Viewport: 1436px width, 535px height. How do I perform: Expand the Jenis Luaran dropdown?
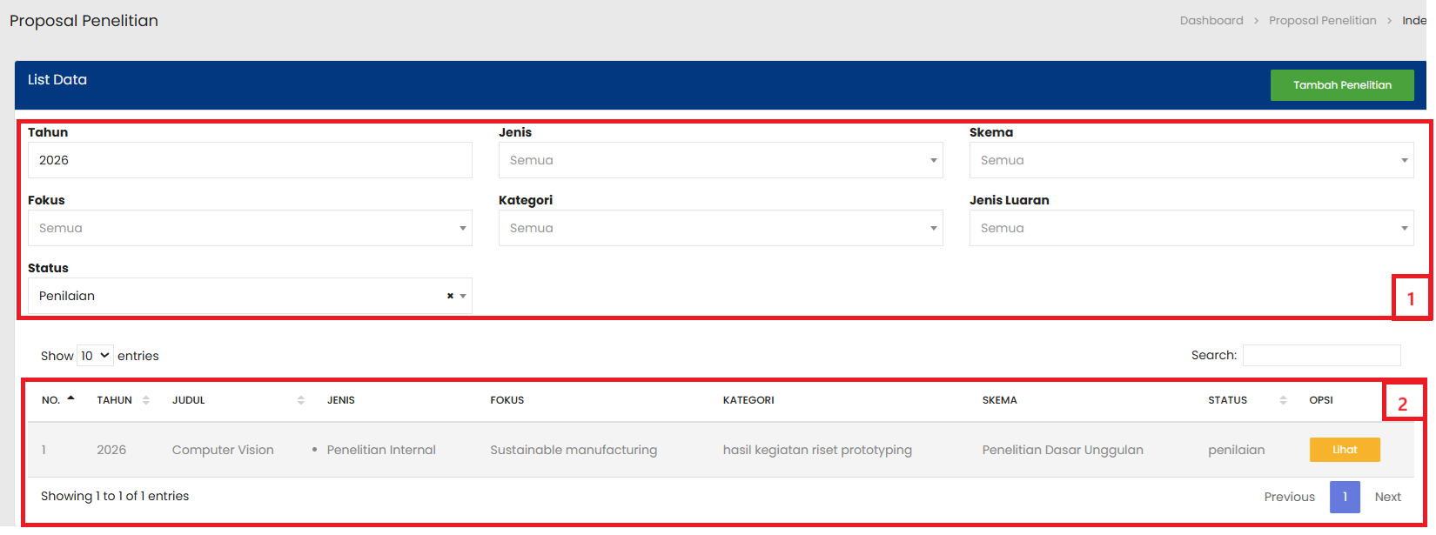tap(1191, 228)
